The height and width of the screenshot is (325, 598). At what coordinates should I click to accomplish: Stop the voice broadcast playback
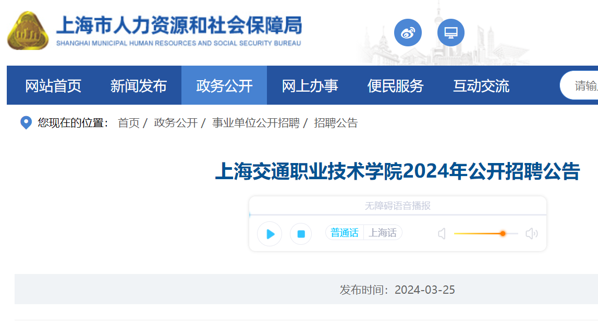coord(301,234)
